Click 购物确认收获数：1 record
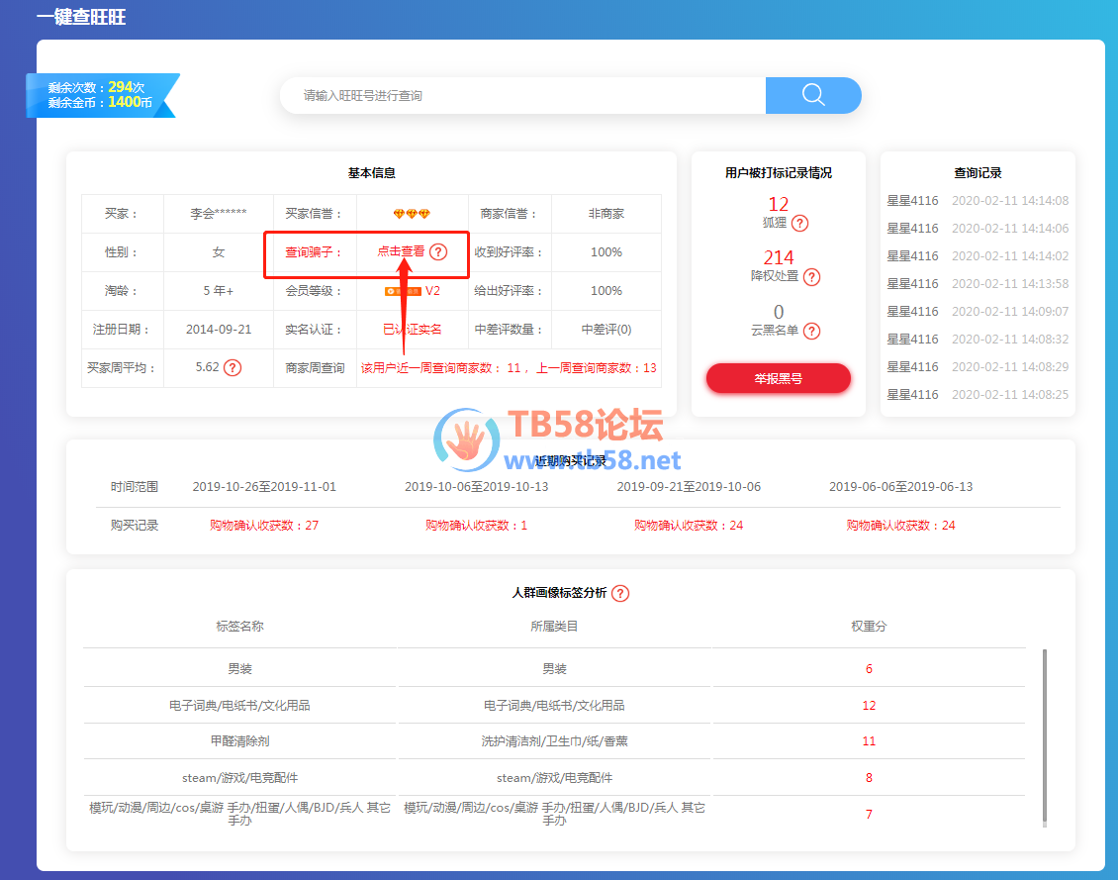 click(476, 526)
